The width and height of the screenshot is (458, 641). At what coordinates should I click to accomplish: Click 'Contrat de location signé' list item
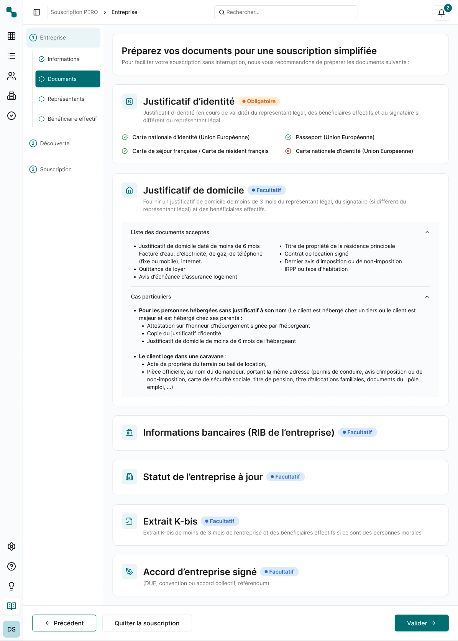[317, 254]
